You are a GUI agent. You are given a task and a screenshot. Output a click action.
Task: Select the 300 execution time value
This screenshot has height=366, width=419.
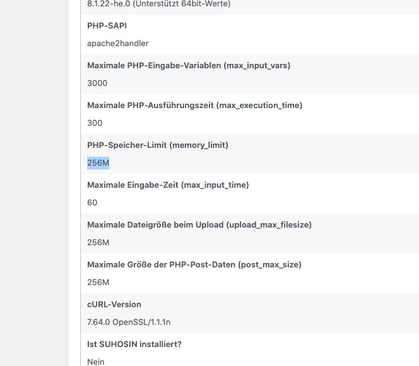click(95, 123)
